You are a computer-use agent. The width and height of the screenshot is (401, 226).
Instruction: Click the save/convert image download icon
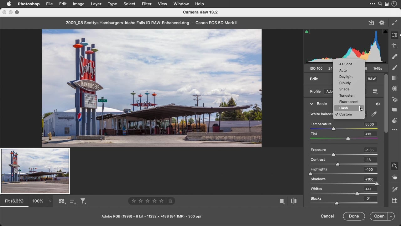point(371,23)
